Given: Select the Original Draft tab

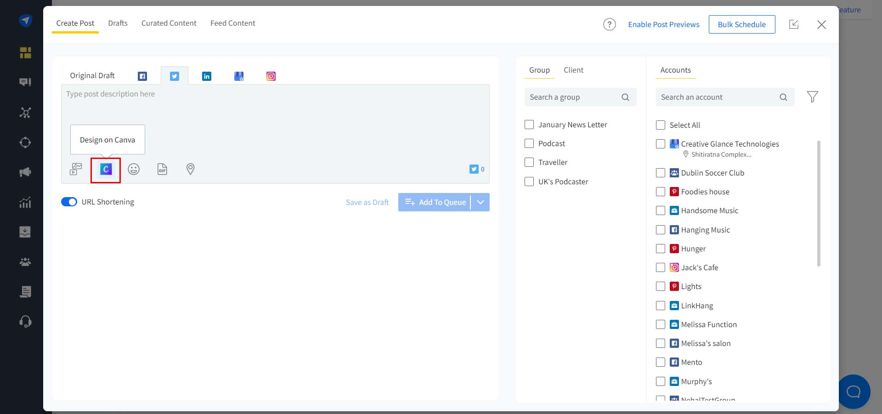Looking at the screenshot, I should (x=92, y=75).
